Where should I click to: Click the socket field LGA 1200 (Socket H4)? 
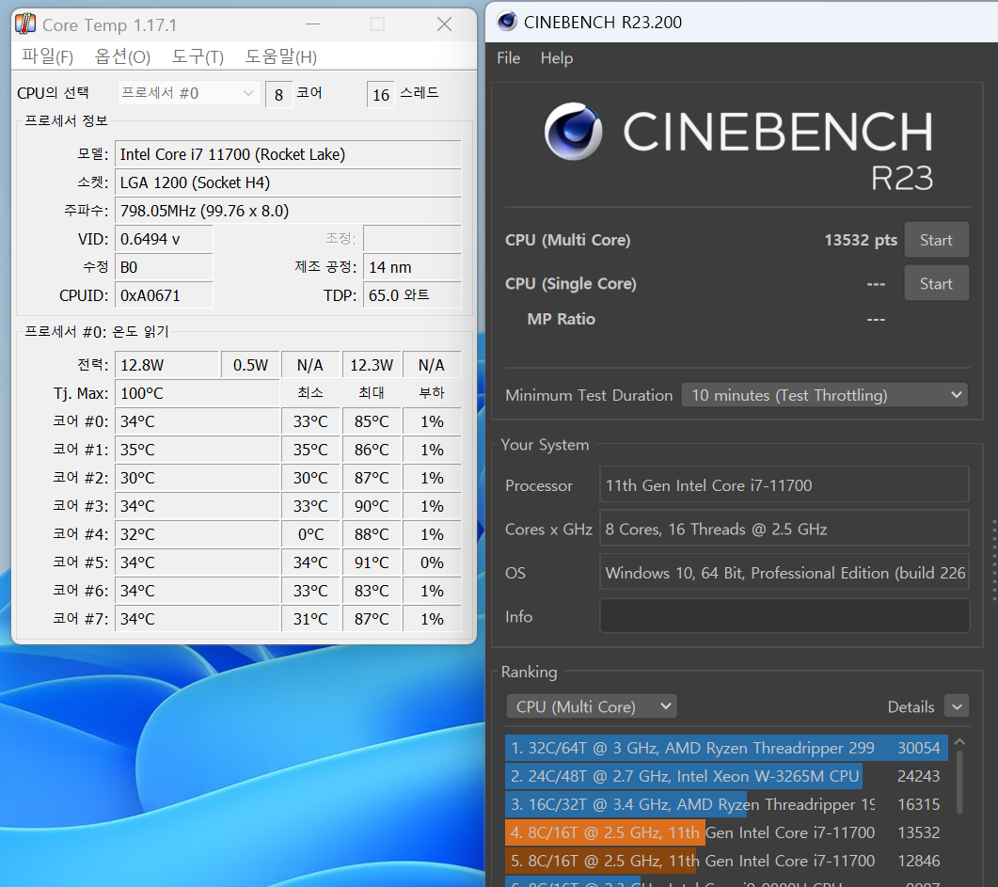pyautogui.click(x=288, y=182)
